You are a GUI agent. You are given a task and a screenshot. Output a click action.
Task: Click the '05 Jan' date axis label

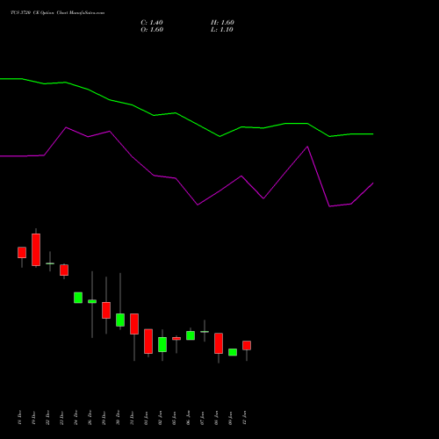174,418
